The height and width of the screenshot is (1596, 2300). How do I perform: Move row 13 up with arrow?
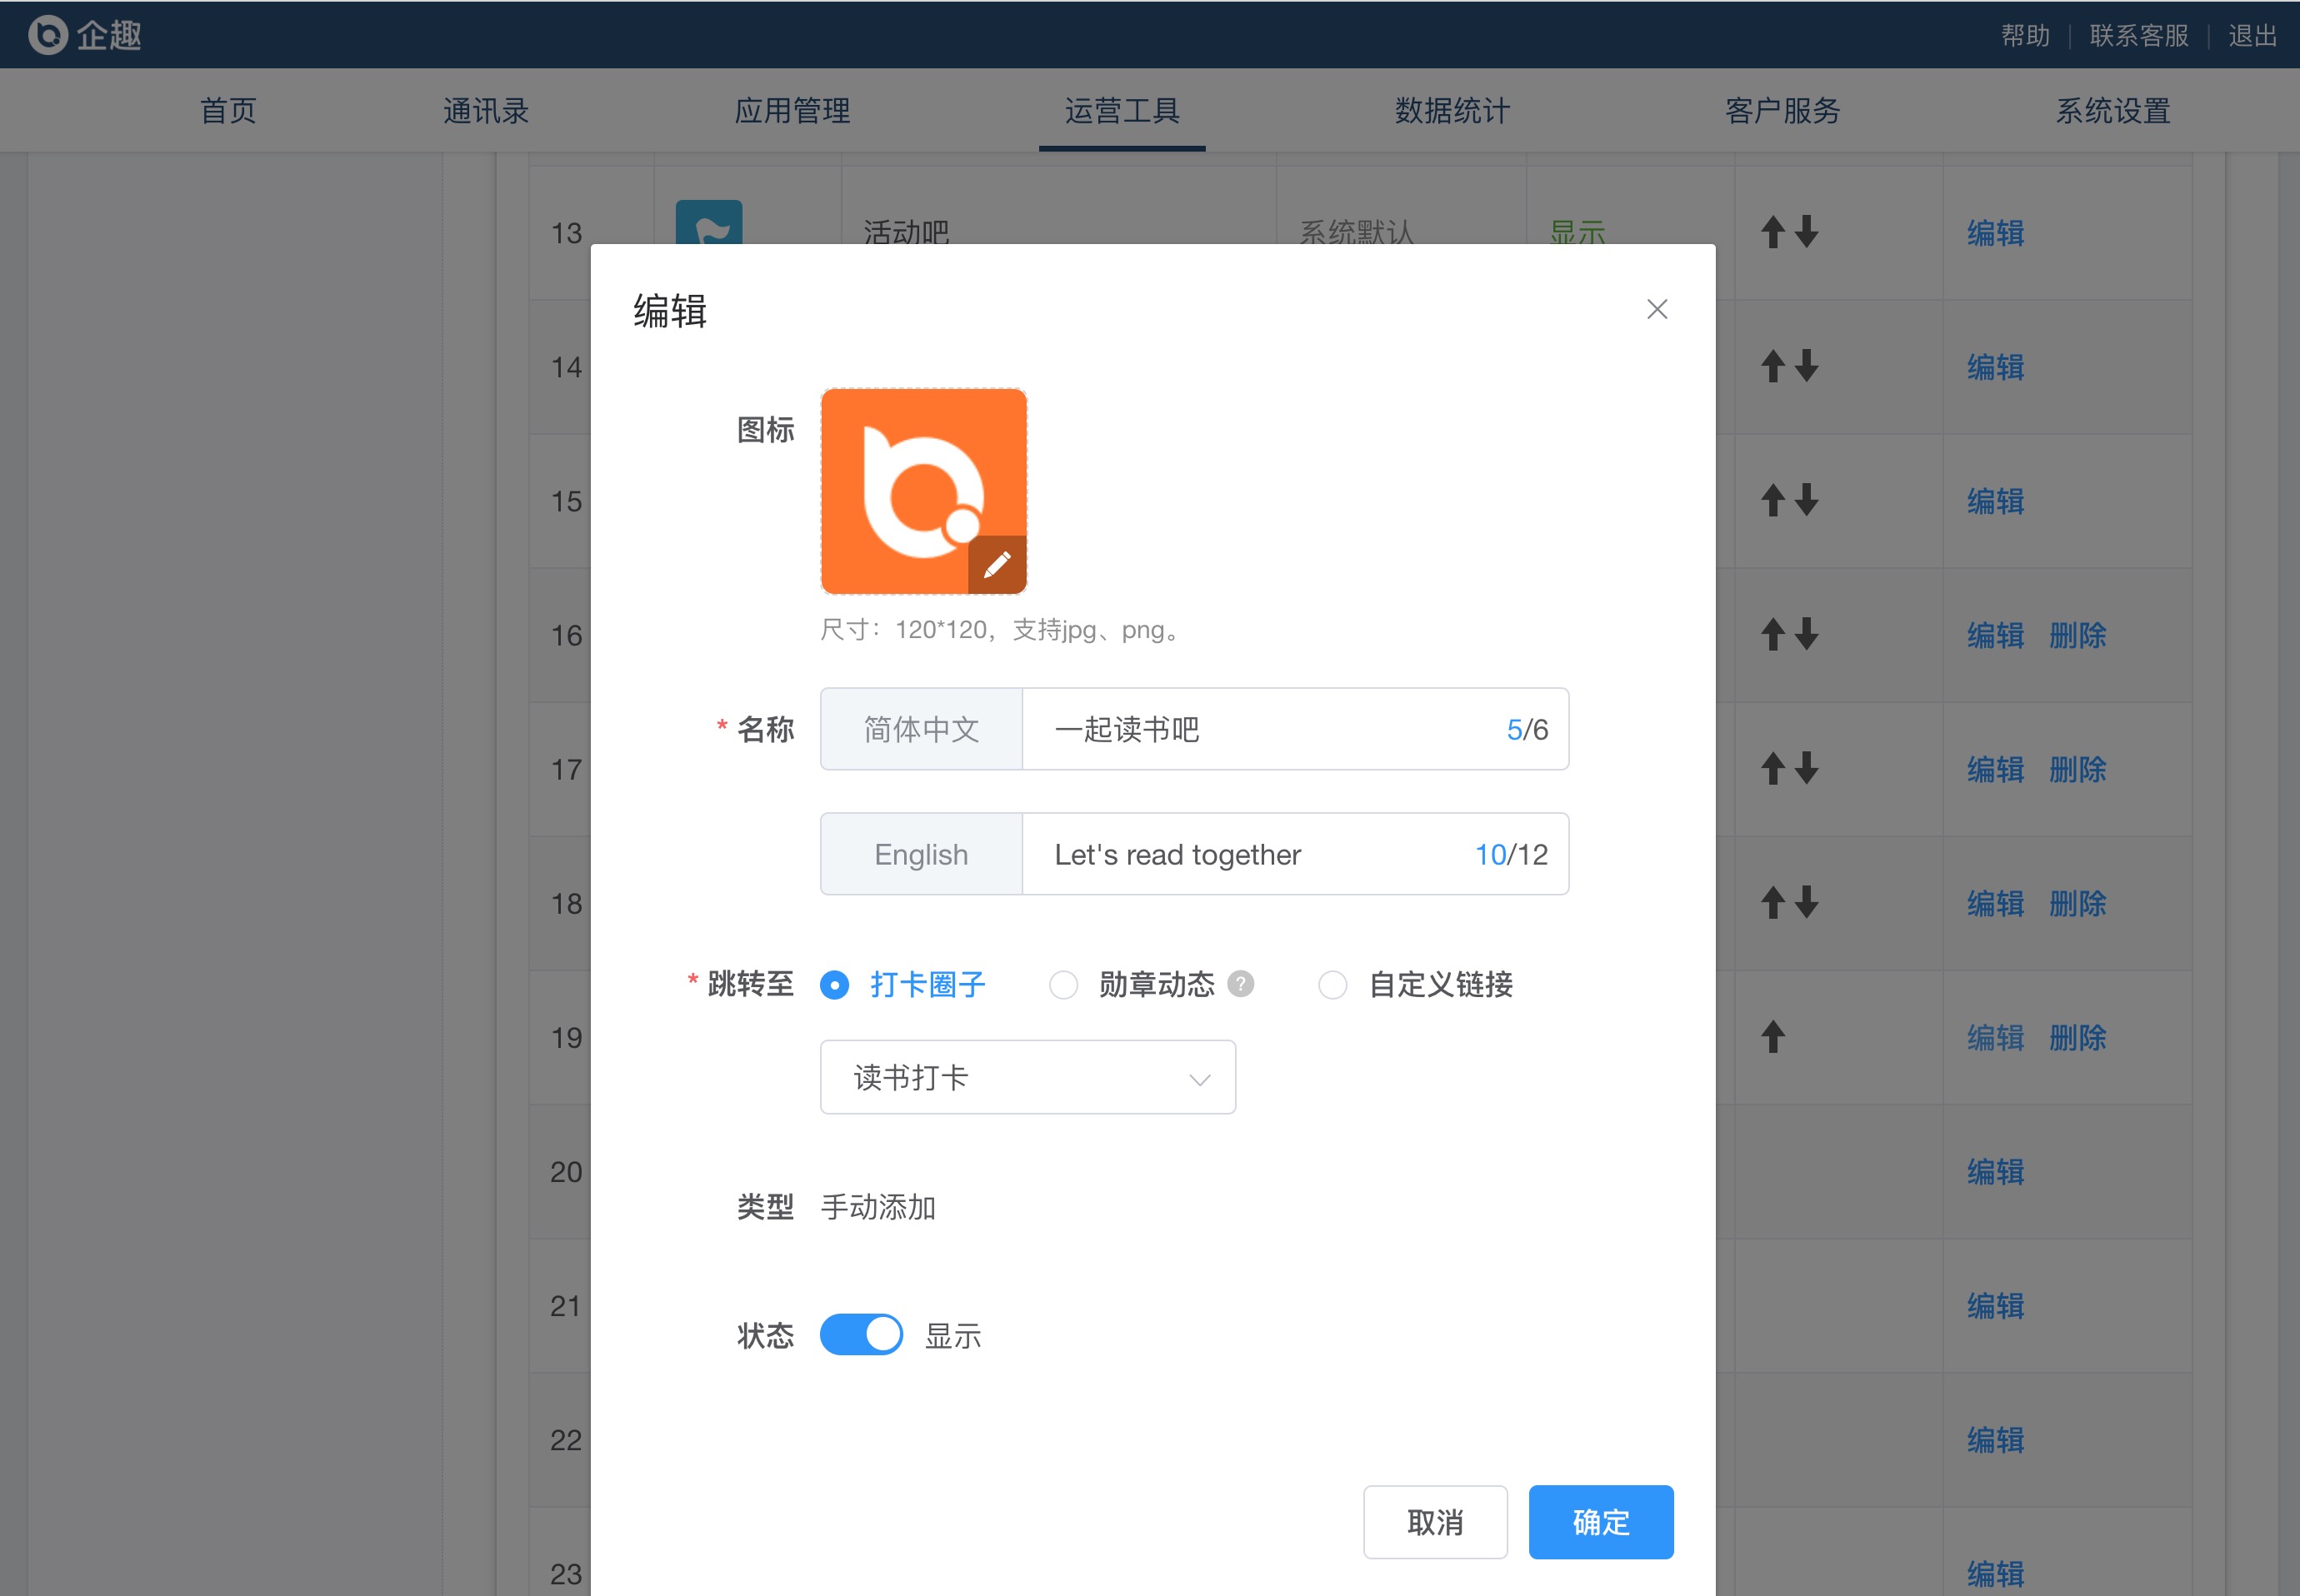[x=1772, y=232]
